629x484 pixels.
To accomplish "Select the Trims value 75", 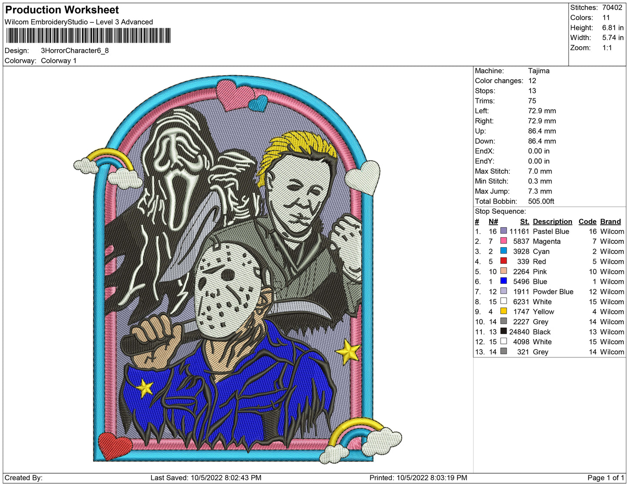I will point(532,101).
